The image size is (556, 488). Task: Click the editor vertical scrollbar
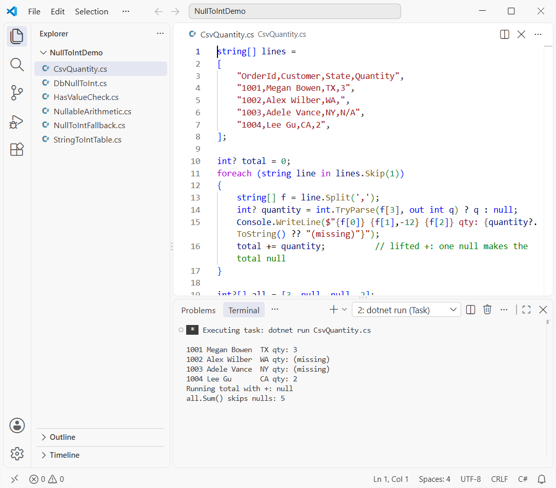[548, 170]
